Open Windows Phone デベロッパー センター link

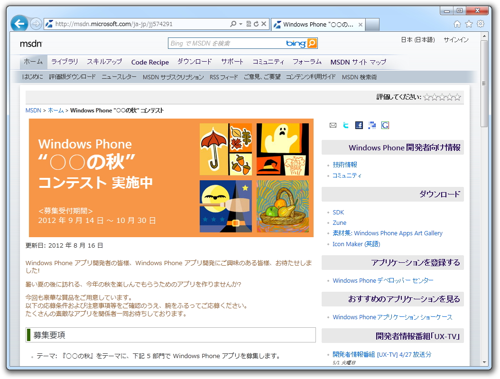(x=383, y=280)
